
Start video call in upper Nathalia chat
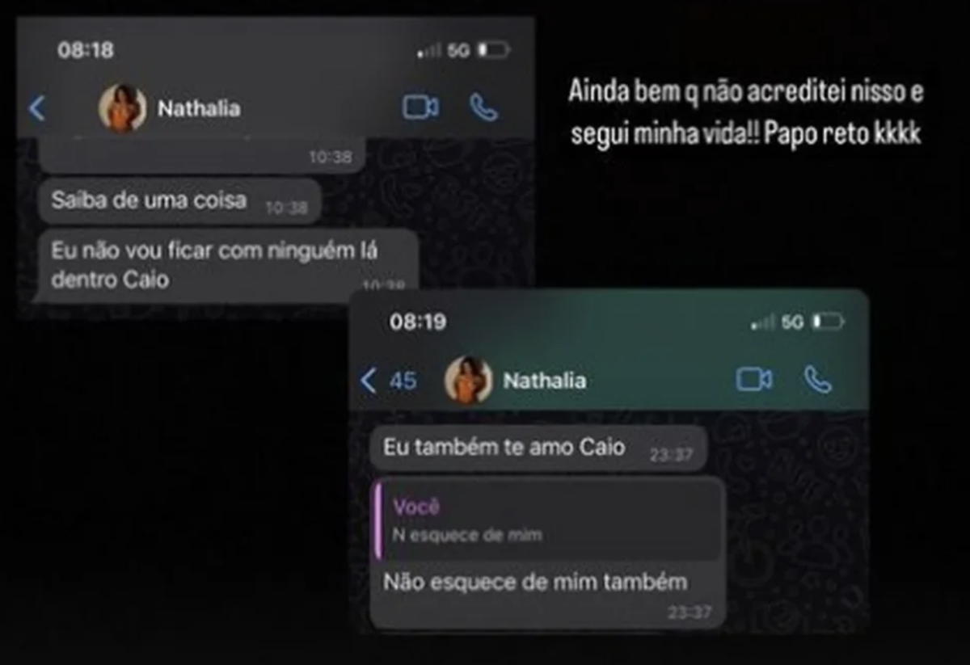[420, 107]
